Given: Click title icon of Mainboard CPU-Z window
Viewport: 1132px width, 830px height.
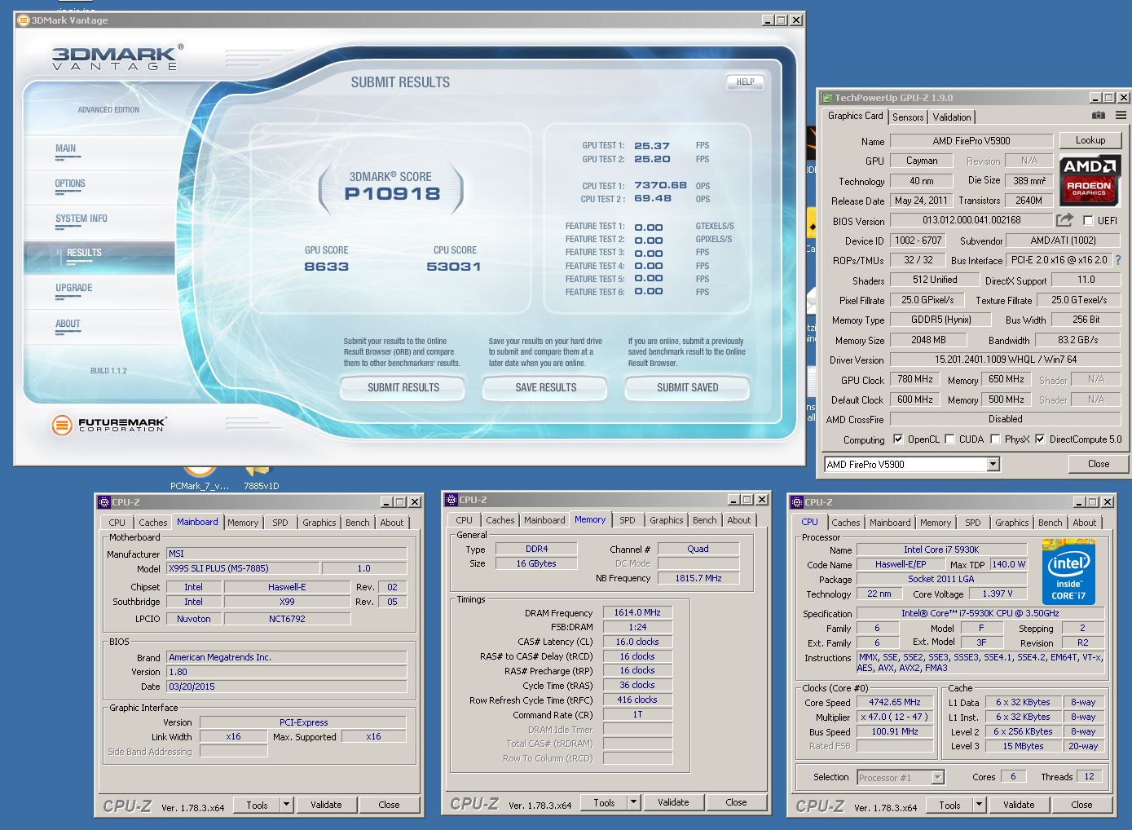Looking at the screenshot, I should [104, 502].
